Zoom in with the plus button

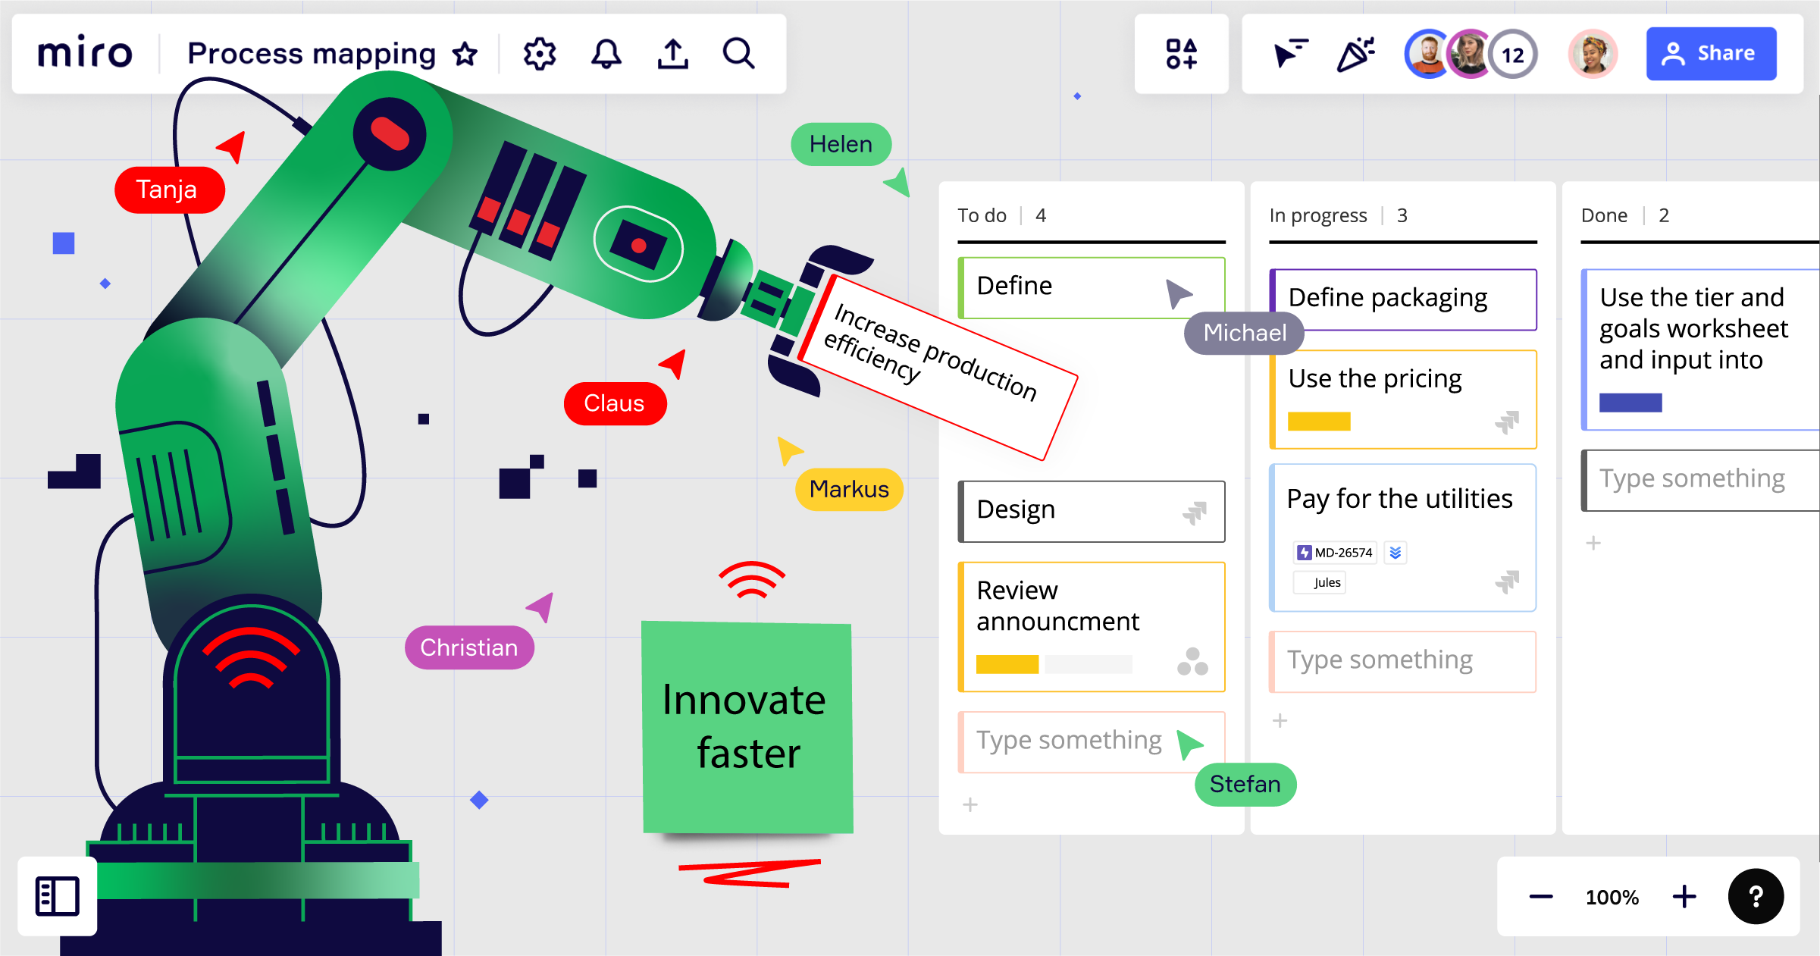pos(1684,897)
